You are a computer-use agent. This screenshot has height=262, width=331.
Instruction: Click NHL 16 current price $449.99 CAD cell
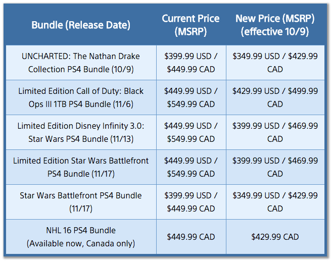tap(191, 237)
